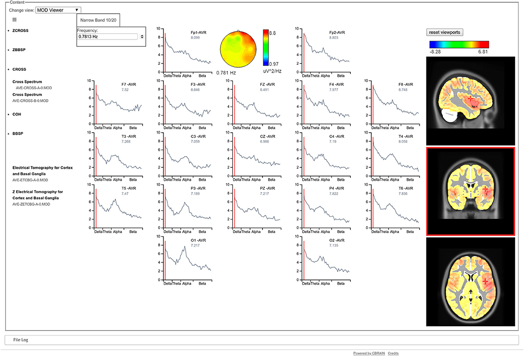Screen dimensions: 524x356
Task: Open the Powered by CBRAIN link
Action: pyautogui.click(x=369, y=353)
